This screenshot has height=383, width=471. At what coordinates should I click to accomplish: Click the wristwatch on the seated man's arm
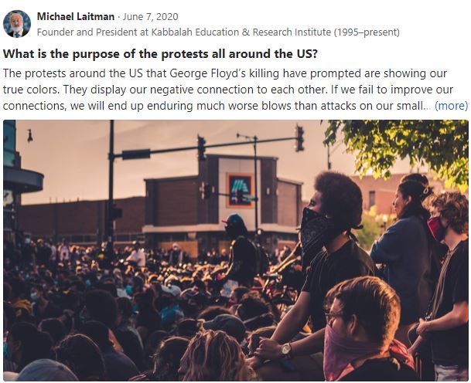285,349
